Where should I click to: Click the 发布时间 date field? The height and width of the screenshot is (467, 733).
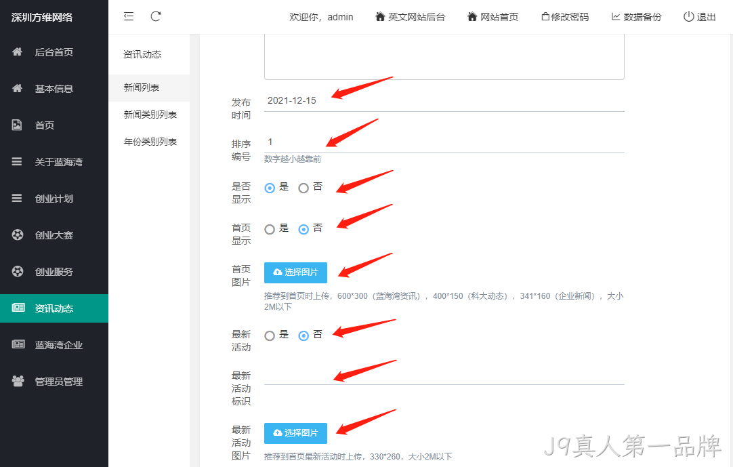pyautogui.click(x=444, y=100)
